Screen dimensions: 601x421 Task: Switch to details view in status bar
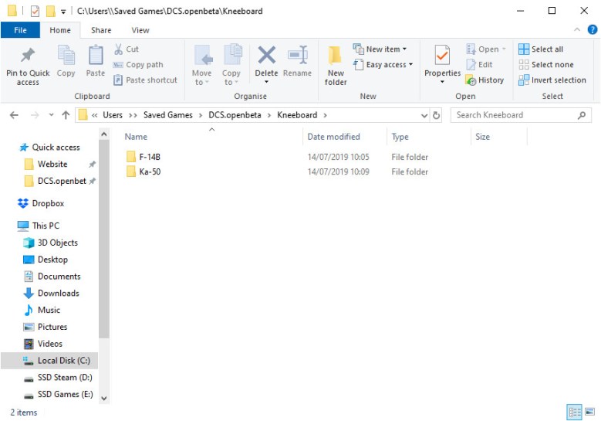(574, 413)
